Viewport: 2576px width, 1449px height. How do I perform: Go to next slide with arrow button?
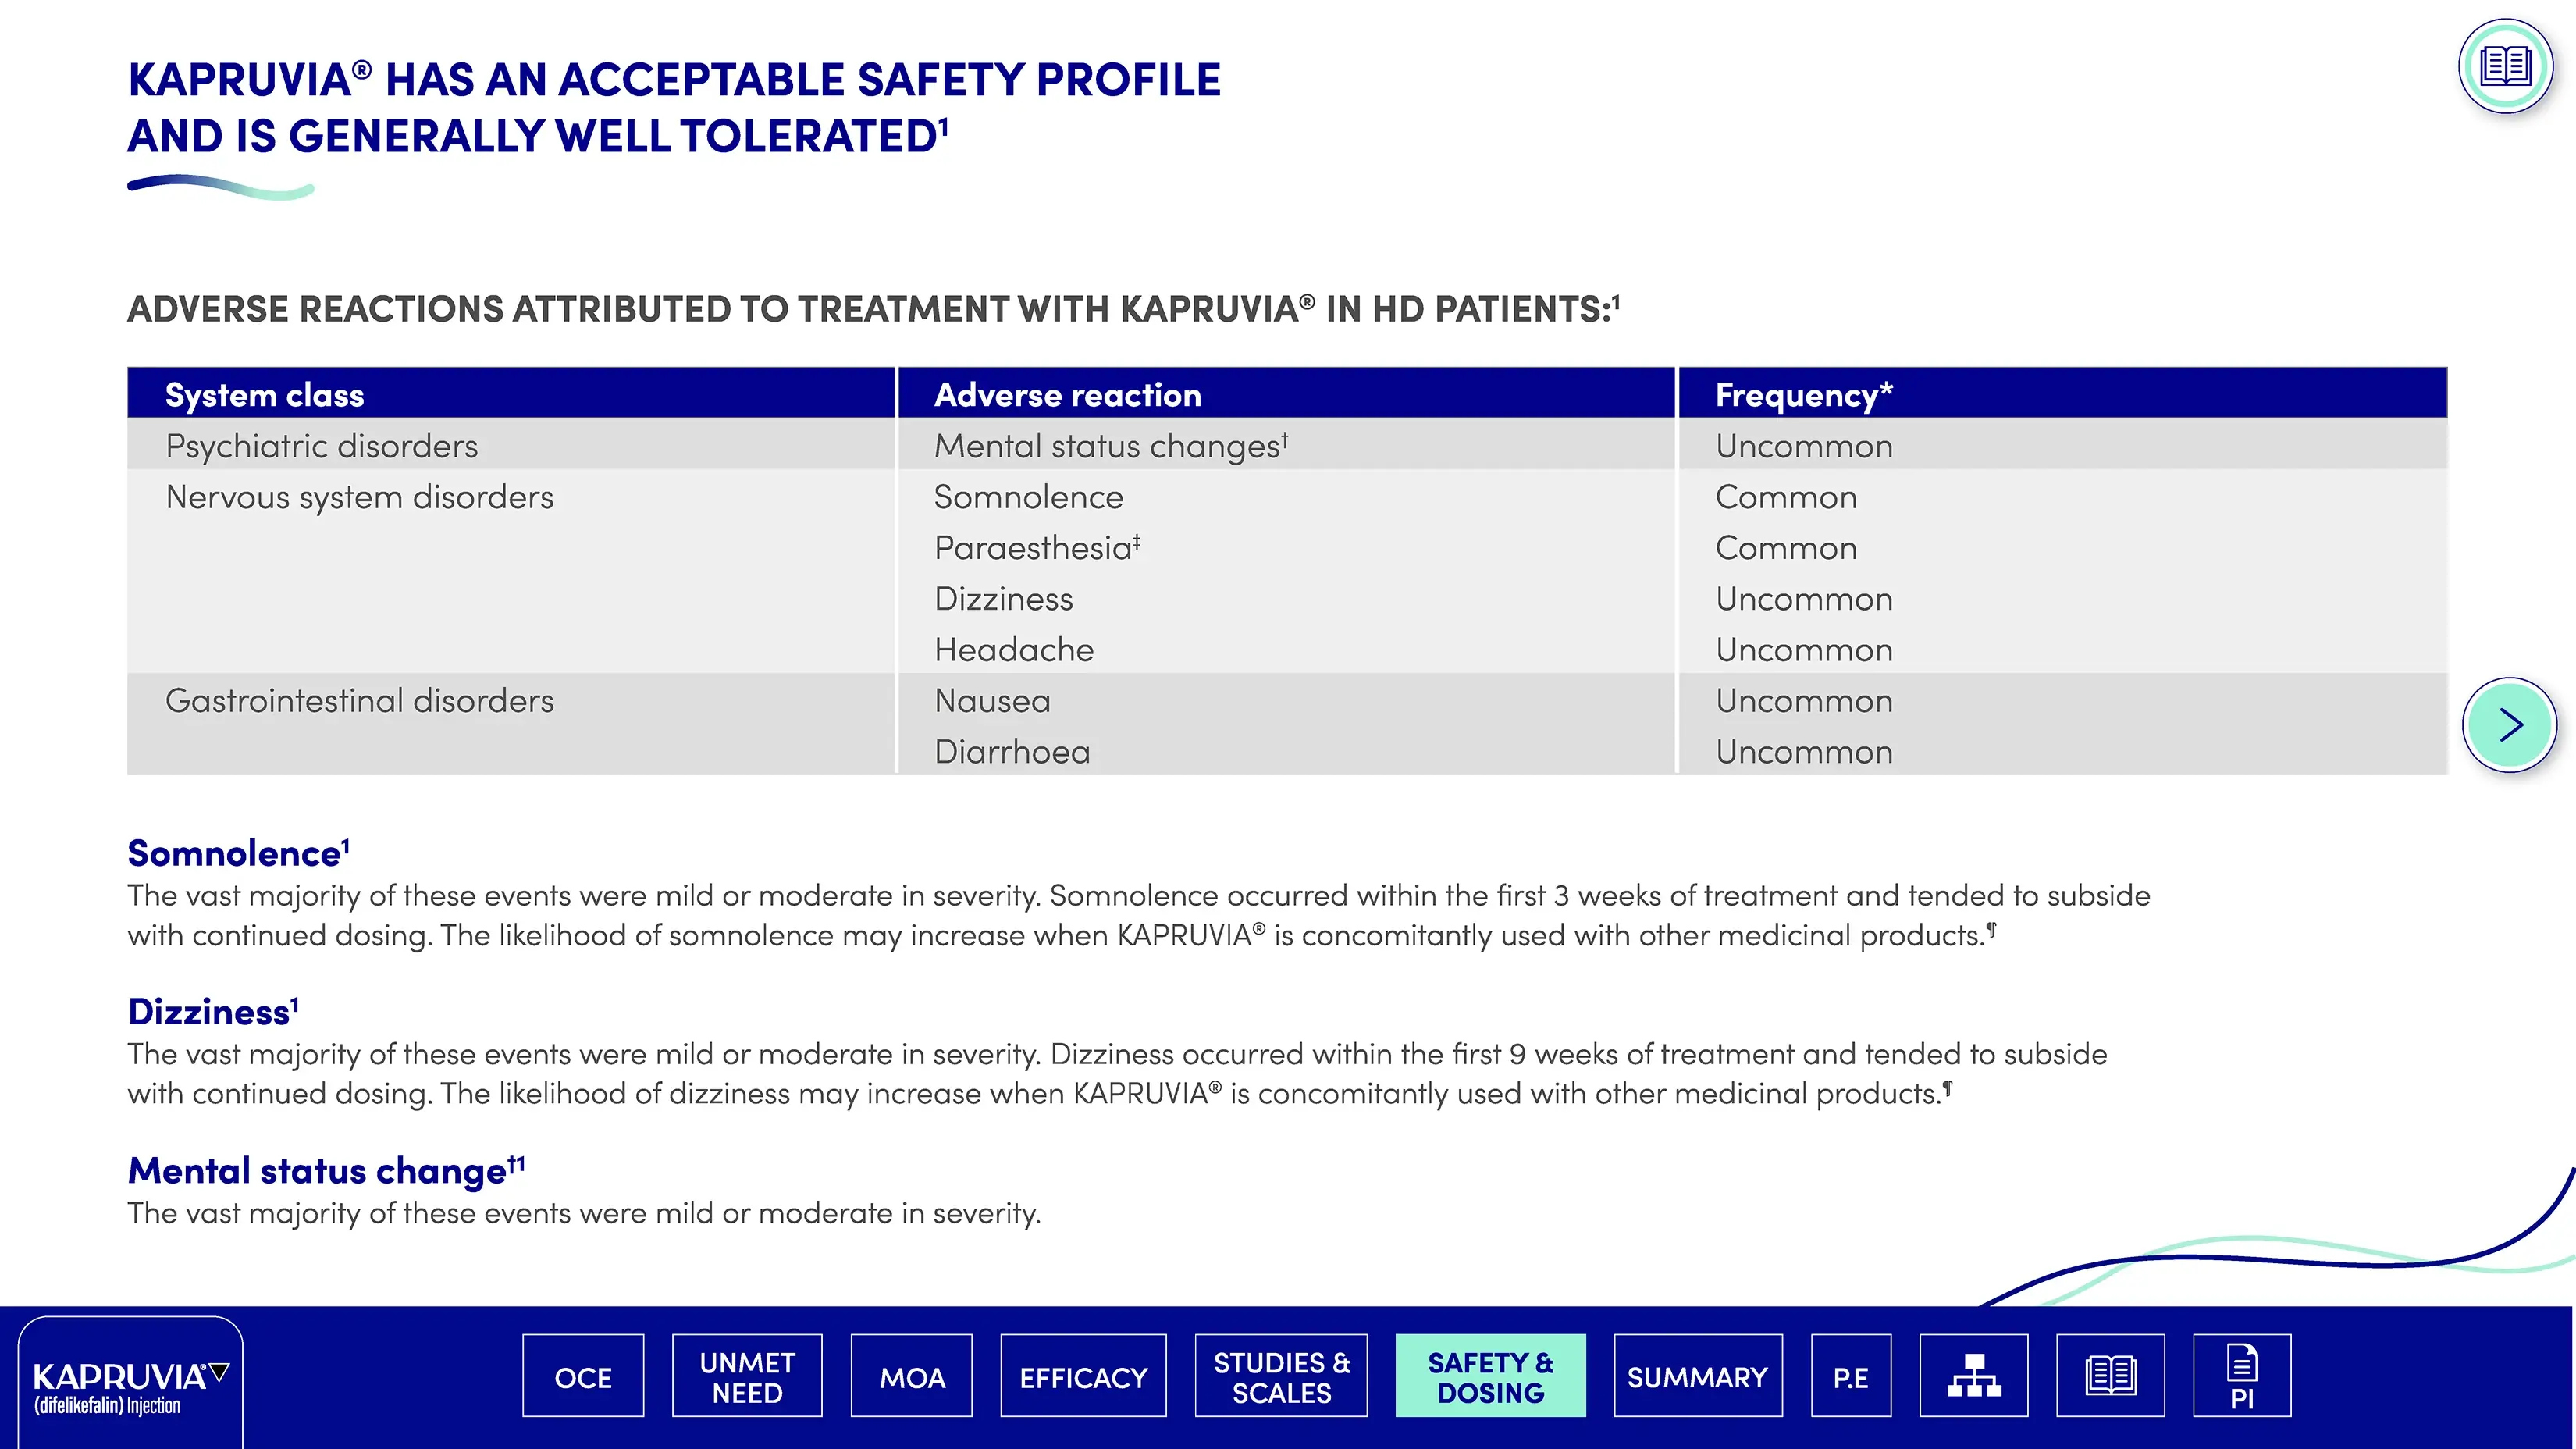pos(2509,725)
